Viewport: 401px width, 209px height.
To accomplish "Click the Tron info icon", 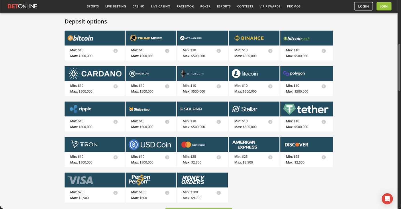I will pos(115,157).
